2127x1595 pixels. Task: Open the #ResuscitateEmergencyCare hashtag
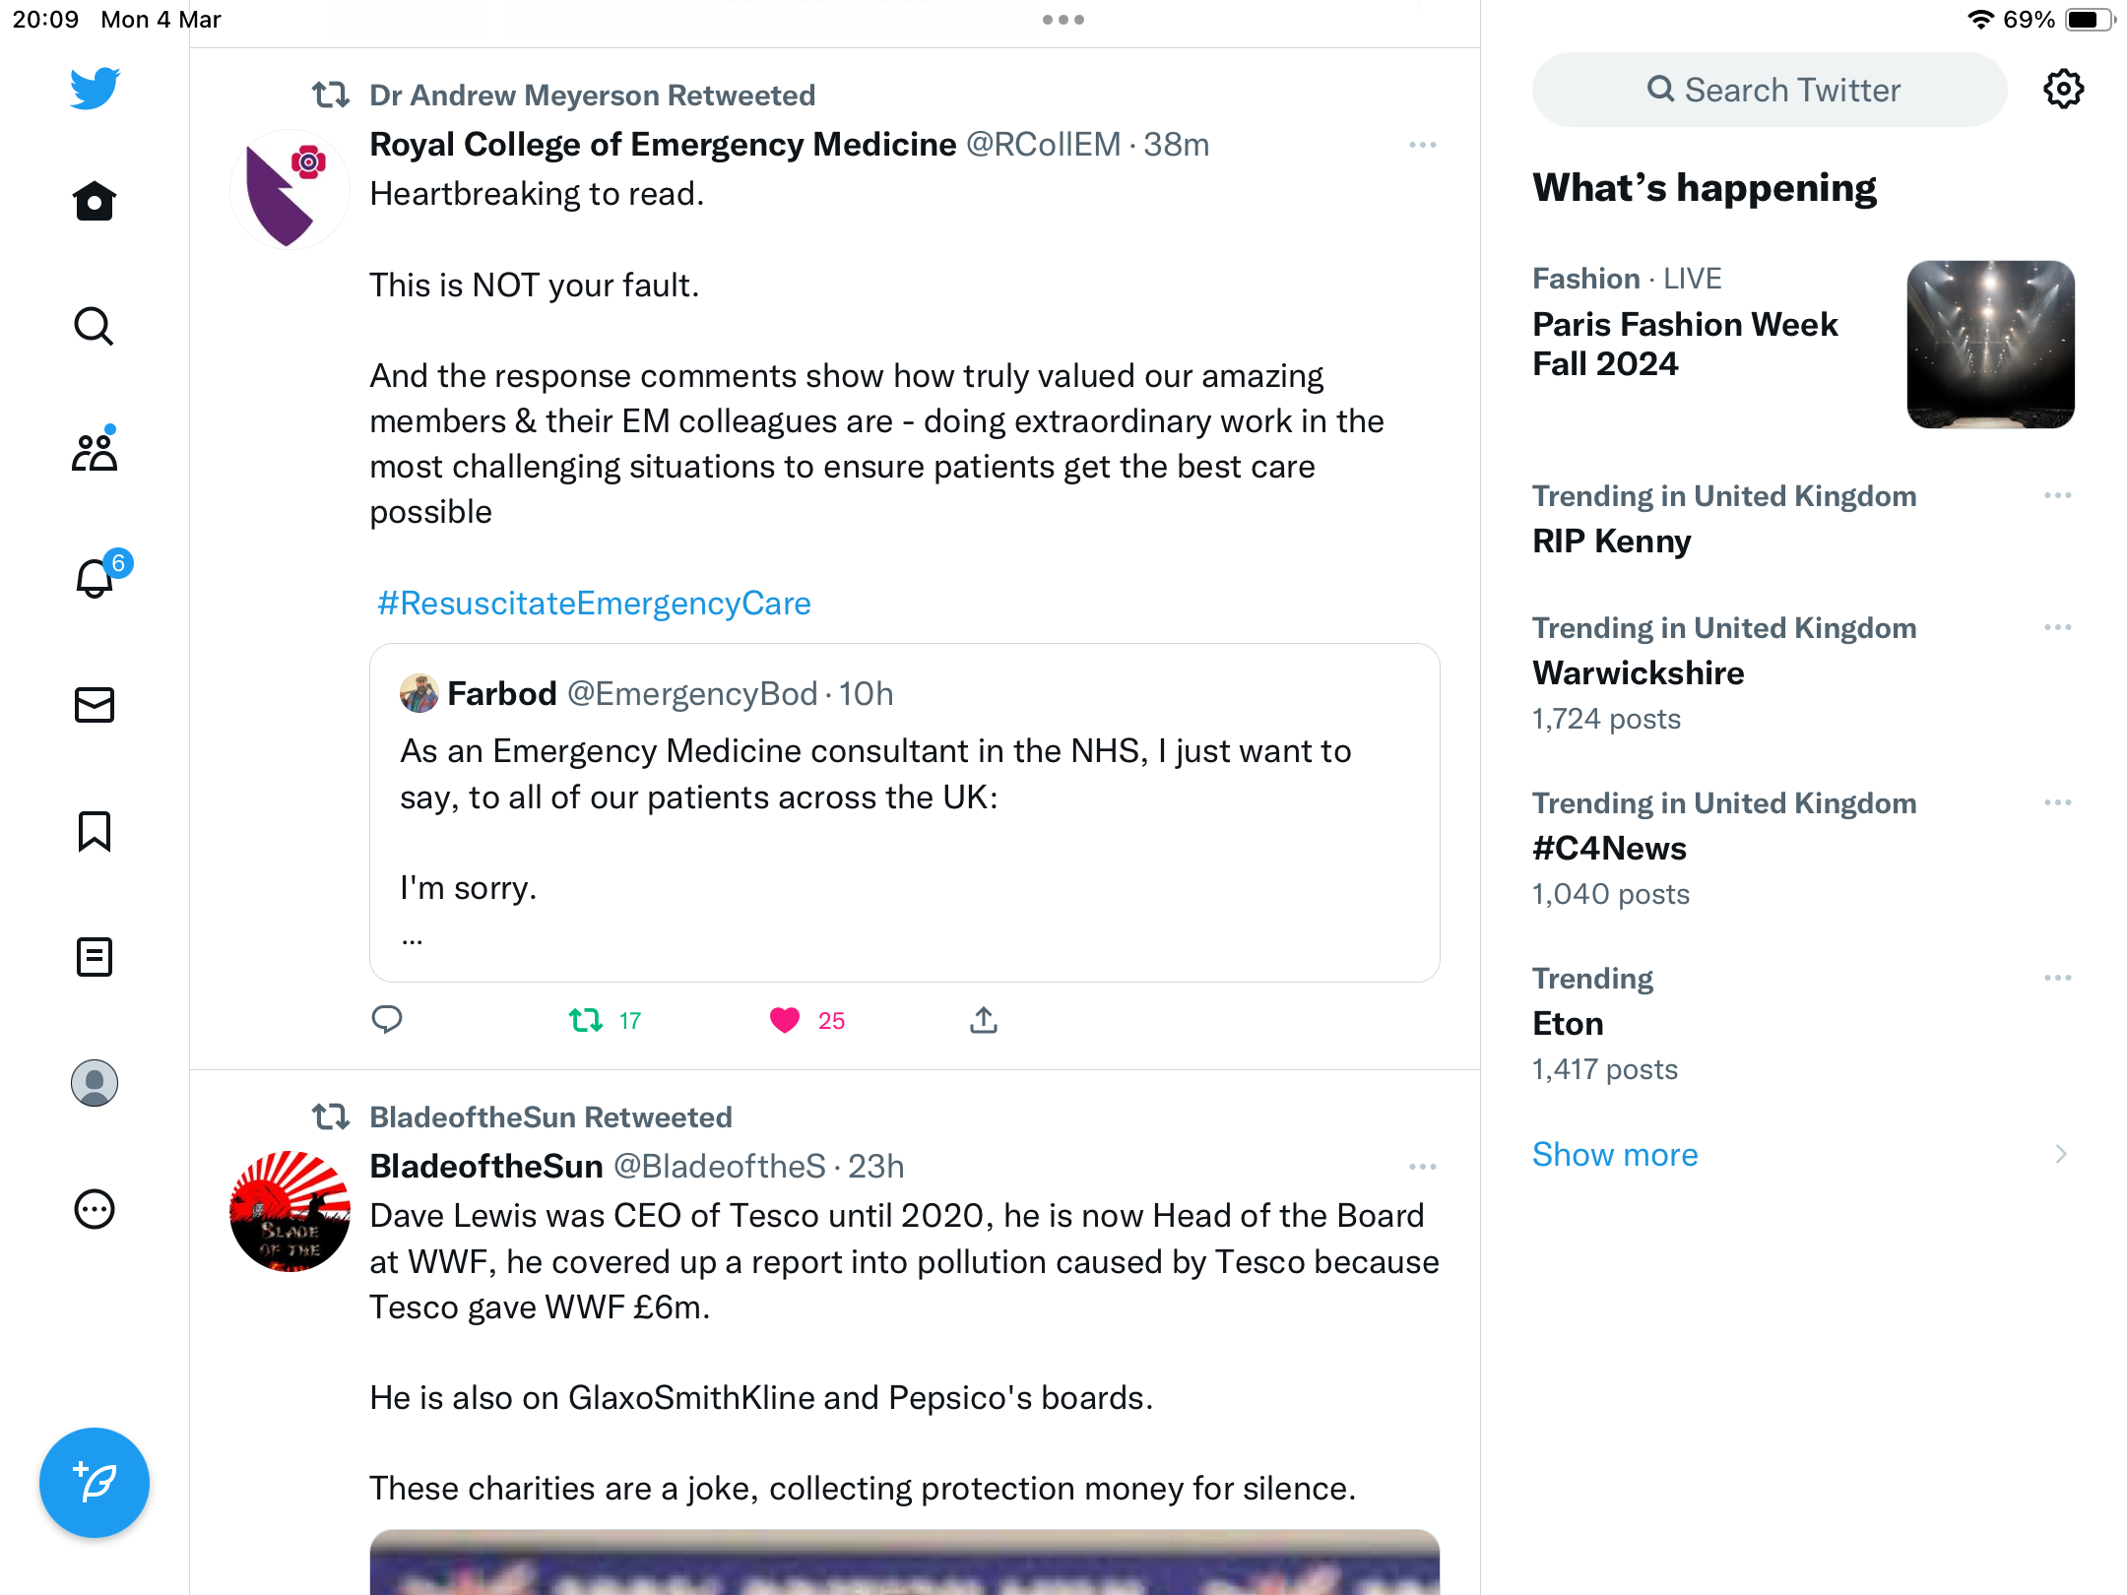tap(594, 603)
